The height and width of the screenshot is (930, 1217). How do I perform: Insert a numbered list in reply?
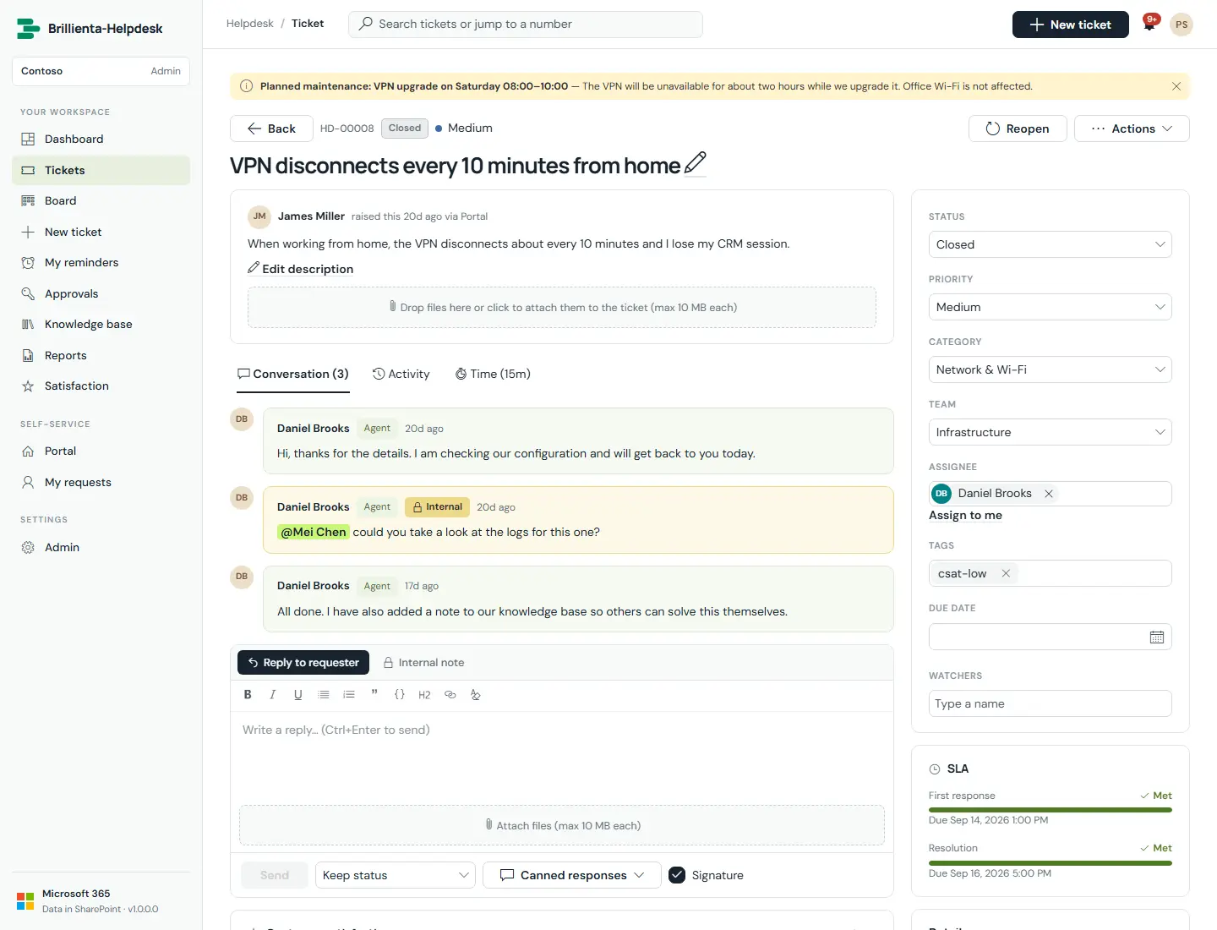click(348, 695)
